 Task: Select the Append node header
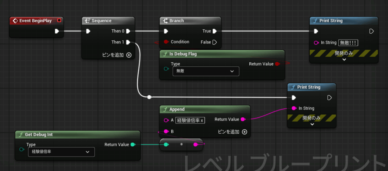pos(205,109)
